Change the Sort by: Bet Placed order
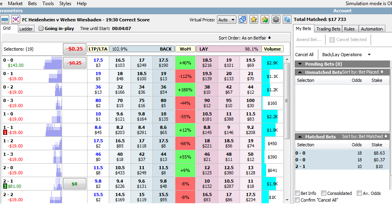Viewport: 392px width, 204px height. [362, 72]
